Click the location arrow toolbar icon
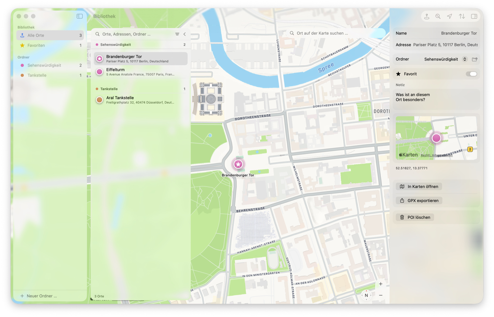The width and height of the screenshot is (494, 317). coord(450,16)
